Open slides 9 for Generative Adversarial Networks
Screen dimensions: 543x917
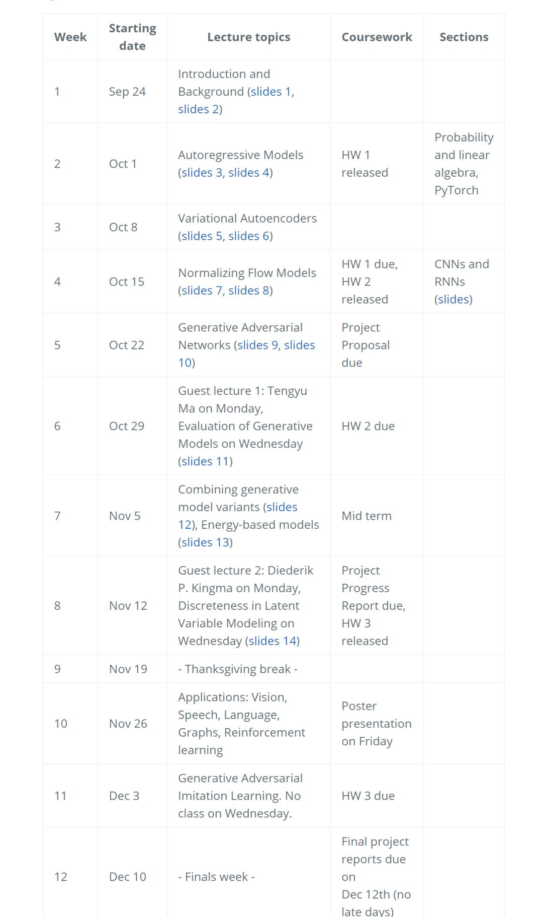coord(257,345)
